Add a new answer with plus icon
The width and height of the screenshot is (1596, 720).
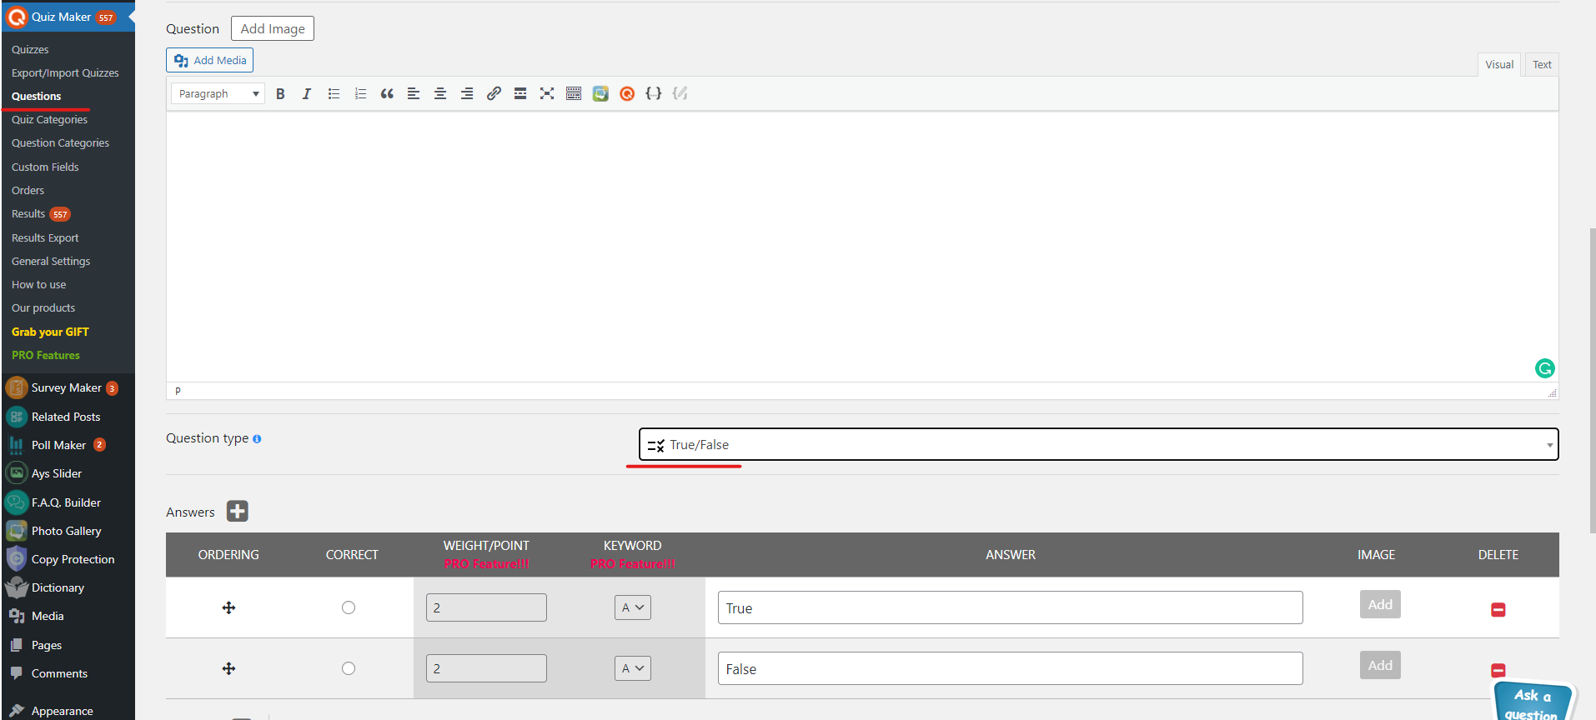[x=238, y=511]
